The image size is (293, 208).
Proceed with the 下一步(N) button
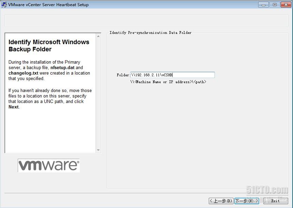pyautogui.click(x=247, y=201)
